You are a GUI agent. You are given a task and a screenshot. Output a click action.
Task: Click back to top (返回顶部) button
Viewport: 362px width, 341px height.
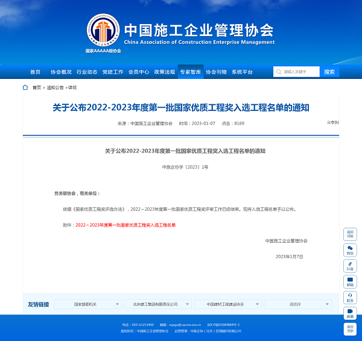point(350,328)
